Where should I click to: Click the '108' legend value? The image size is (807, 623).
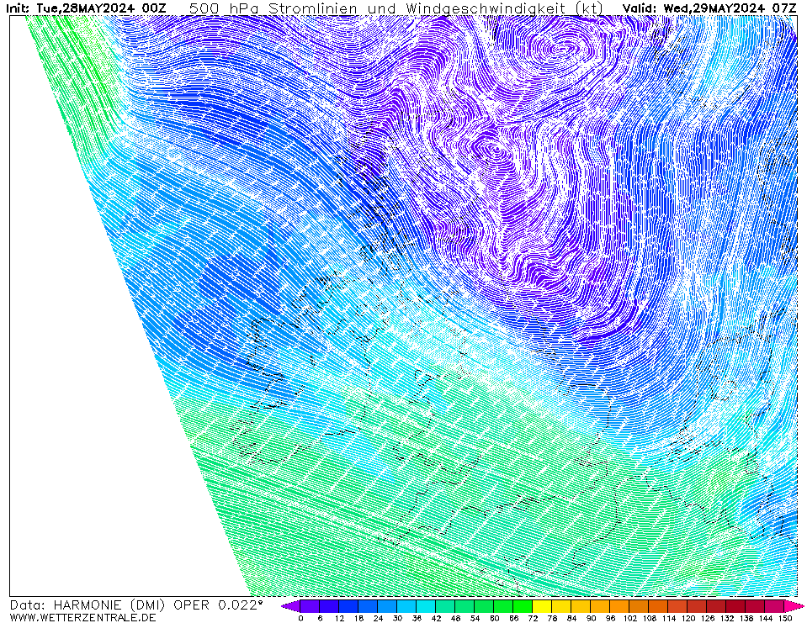[649, 618]
